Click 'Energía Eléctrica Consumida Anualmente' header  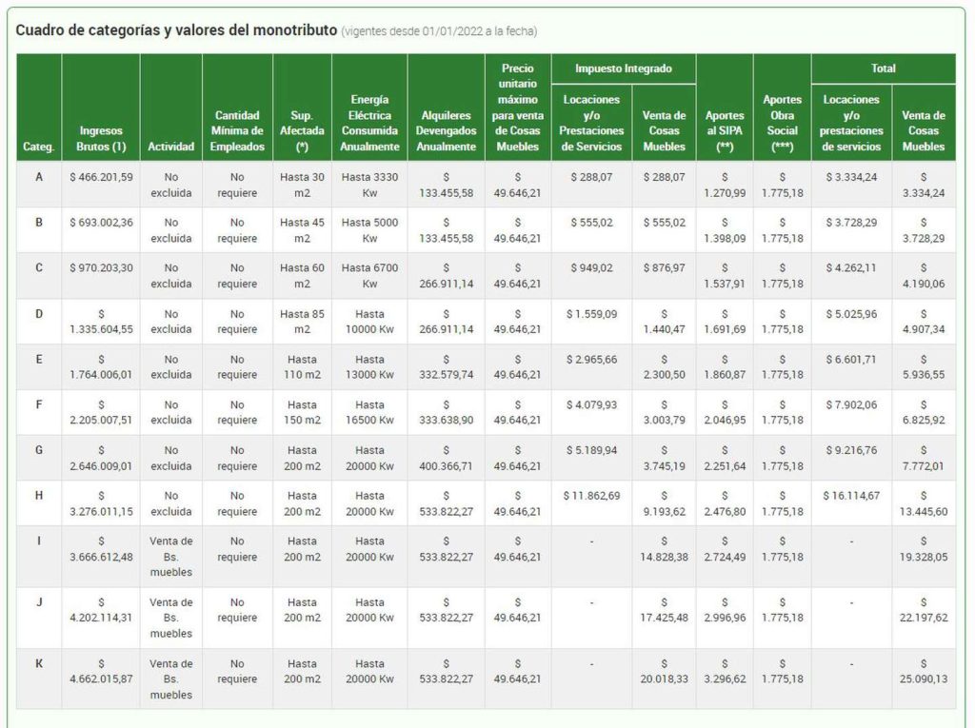369,123
